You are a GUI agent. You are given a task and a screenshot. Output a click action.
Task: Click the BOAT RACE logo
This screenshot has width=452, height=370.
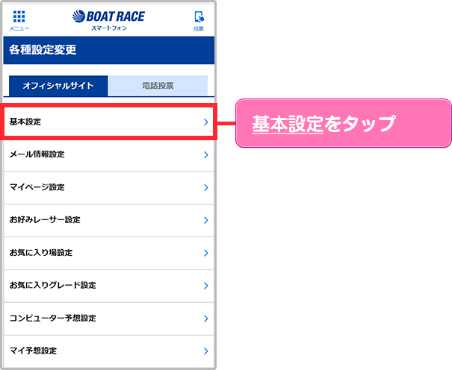click(x=109, y=19)
